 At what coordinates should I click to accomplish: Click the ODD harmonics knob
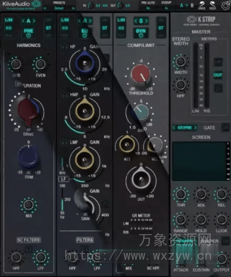pos(16,64)
